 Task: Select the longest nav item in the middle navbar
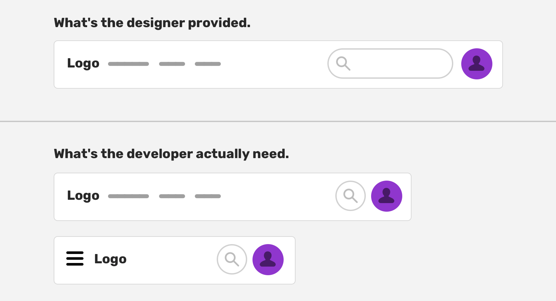[128, 196]
